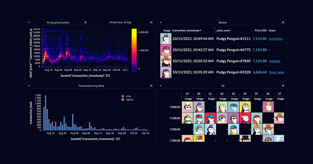Select the Pudgy Penguin #1211 name cell
Image resolution: width=313 pixels, height=164 pixels.
[x=233, y=39]
